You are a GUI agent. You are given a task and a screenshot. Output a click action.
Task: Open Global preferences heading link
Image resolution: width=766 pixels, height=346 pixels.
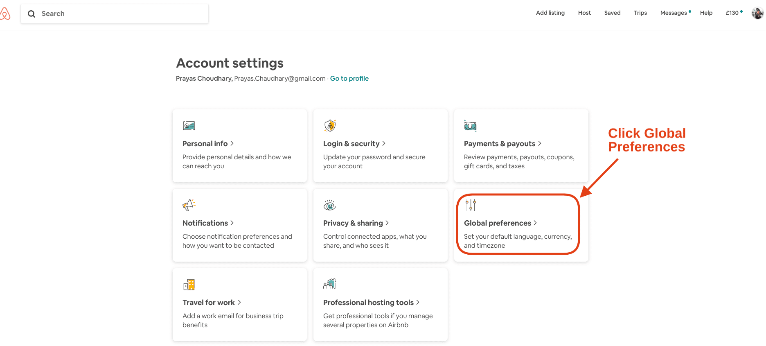click(498, 223)
